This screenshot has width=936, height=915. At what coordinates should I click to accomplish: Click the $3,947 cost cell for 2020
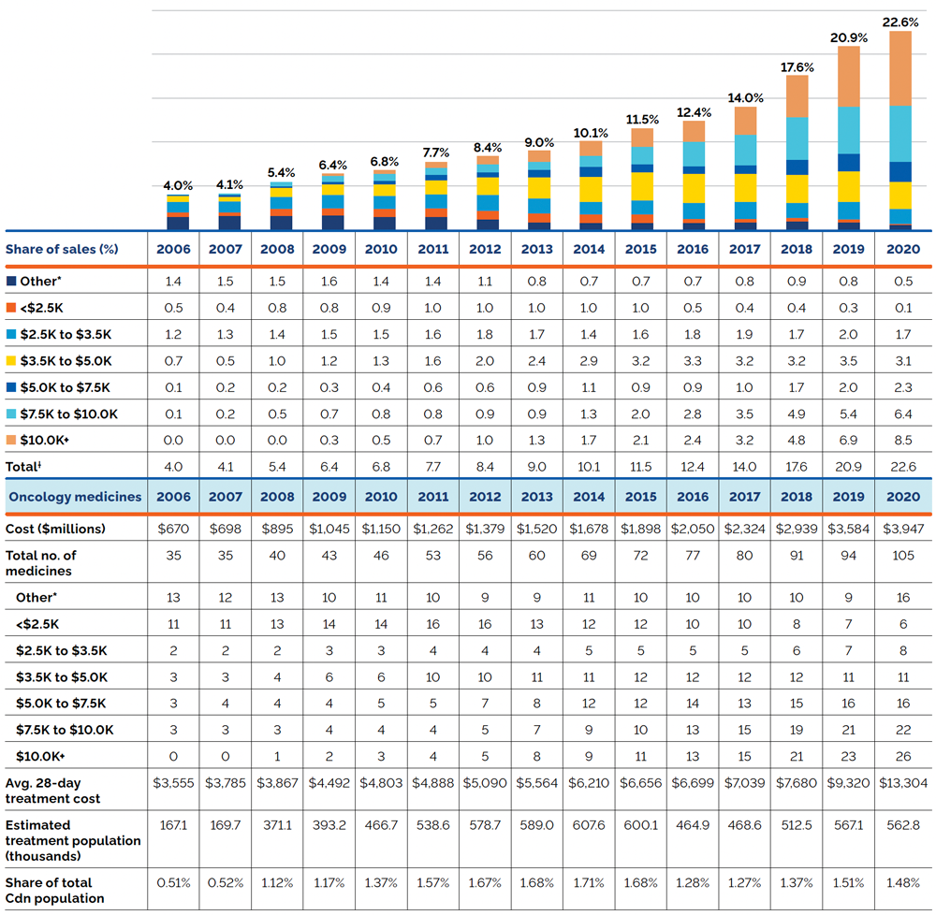click(x=903, y=529)
